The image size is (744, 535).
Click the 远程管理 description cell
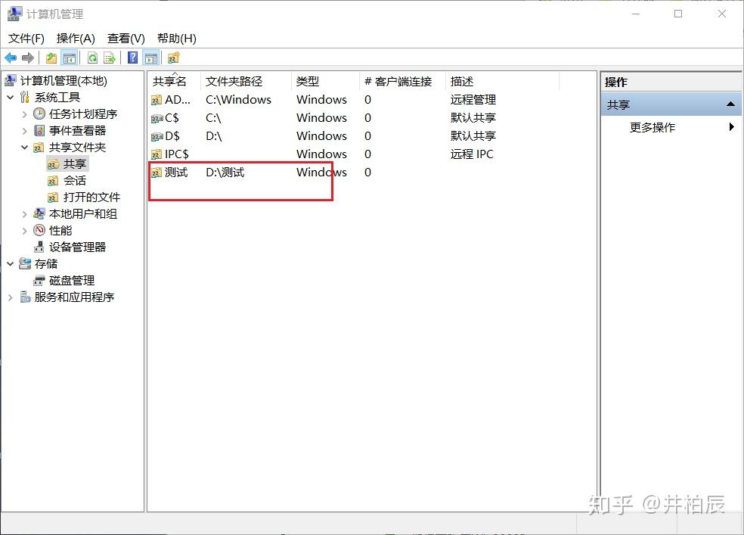click(473, 100)
